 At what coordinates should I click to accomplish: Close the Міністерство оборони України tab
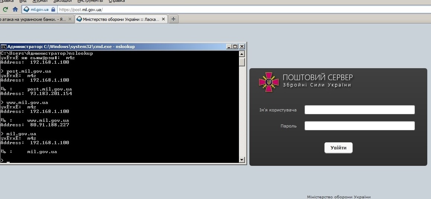coord(163,19)
